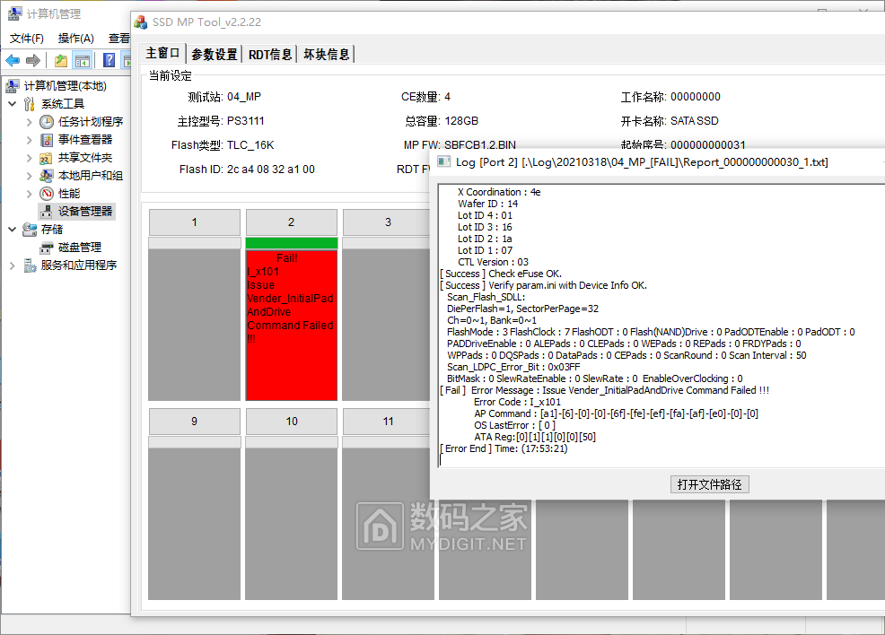Expand the 本地用户和组 node
Viewport: 885px width, 635px height.
point(30,176)
